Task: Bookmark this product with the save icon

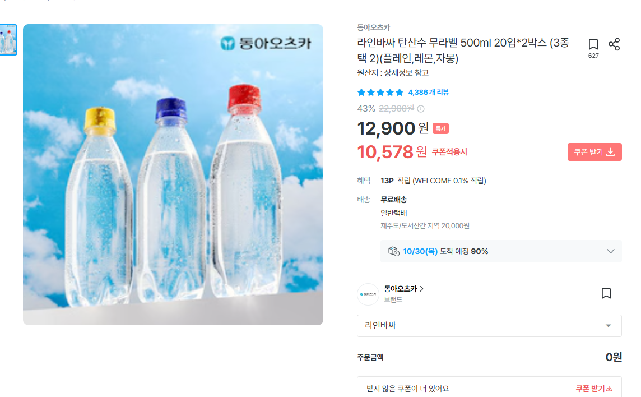Action: click(593, 45)
